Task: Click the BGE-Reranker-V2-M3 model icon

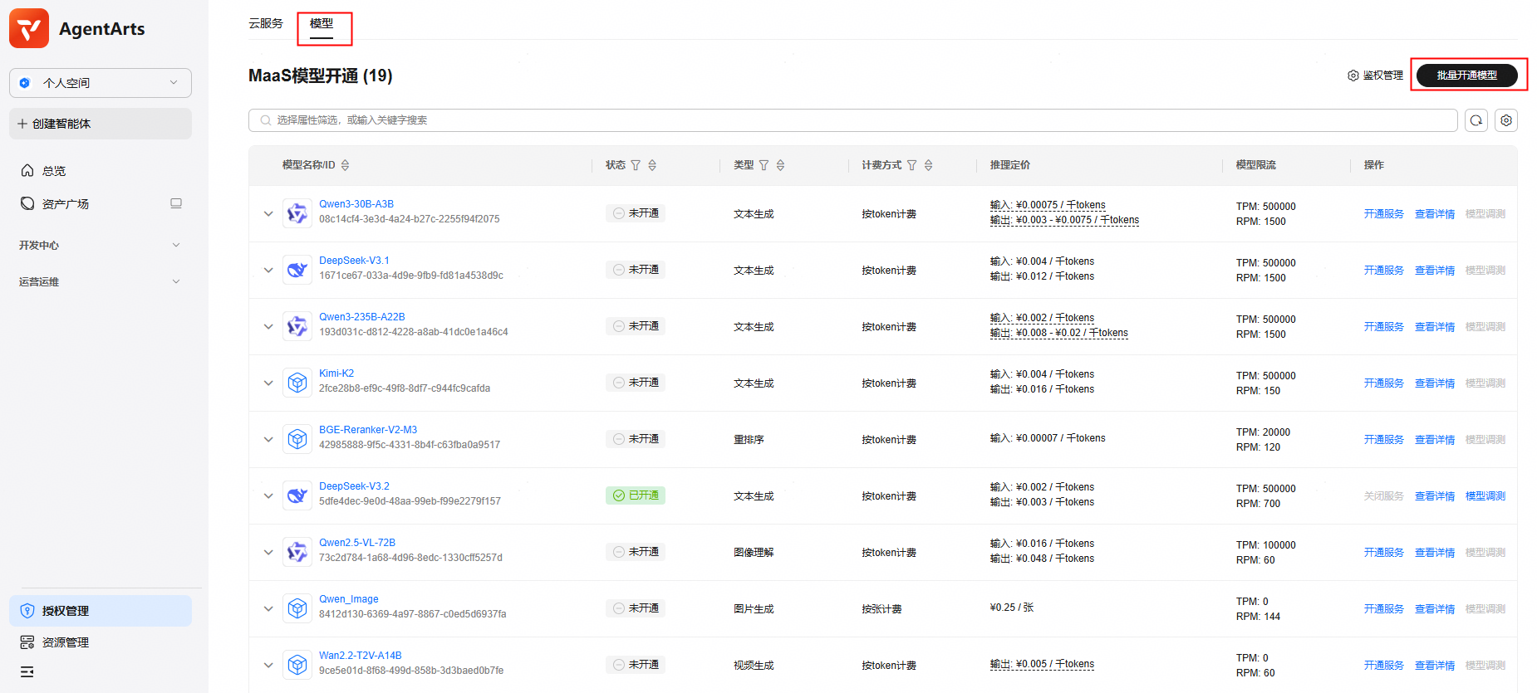Action: (x=297, y=439)
